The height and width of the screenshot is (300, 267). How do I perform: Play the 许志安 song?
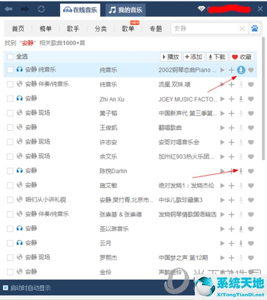point(222,142)
